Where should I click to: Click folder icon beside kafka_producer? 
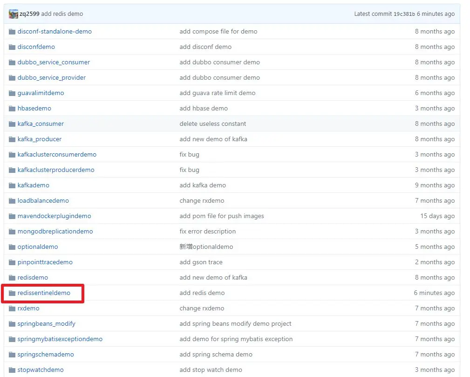click(12, 139)
